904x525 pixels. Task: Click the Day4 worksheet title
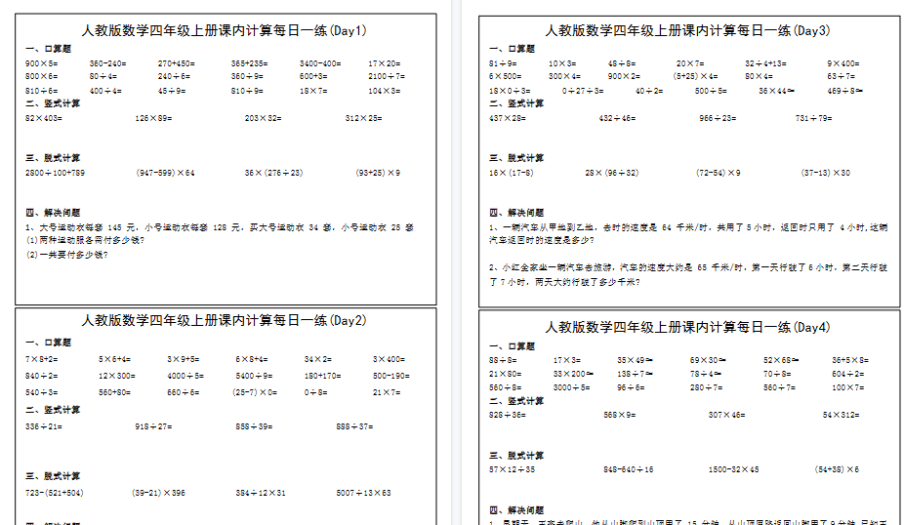pos(688,326)
